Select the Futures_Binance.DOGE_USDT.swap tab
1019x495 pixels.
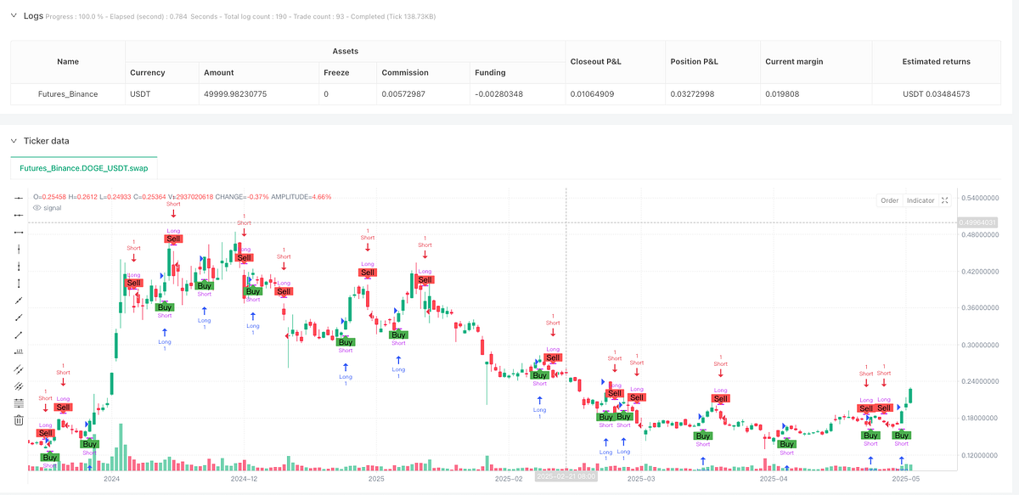[82, 169]
